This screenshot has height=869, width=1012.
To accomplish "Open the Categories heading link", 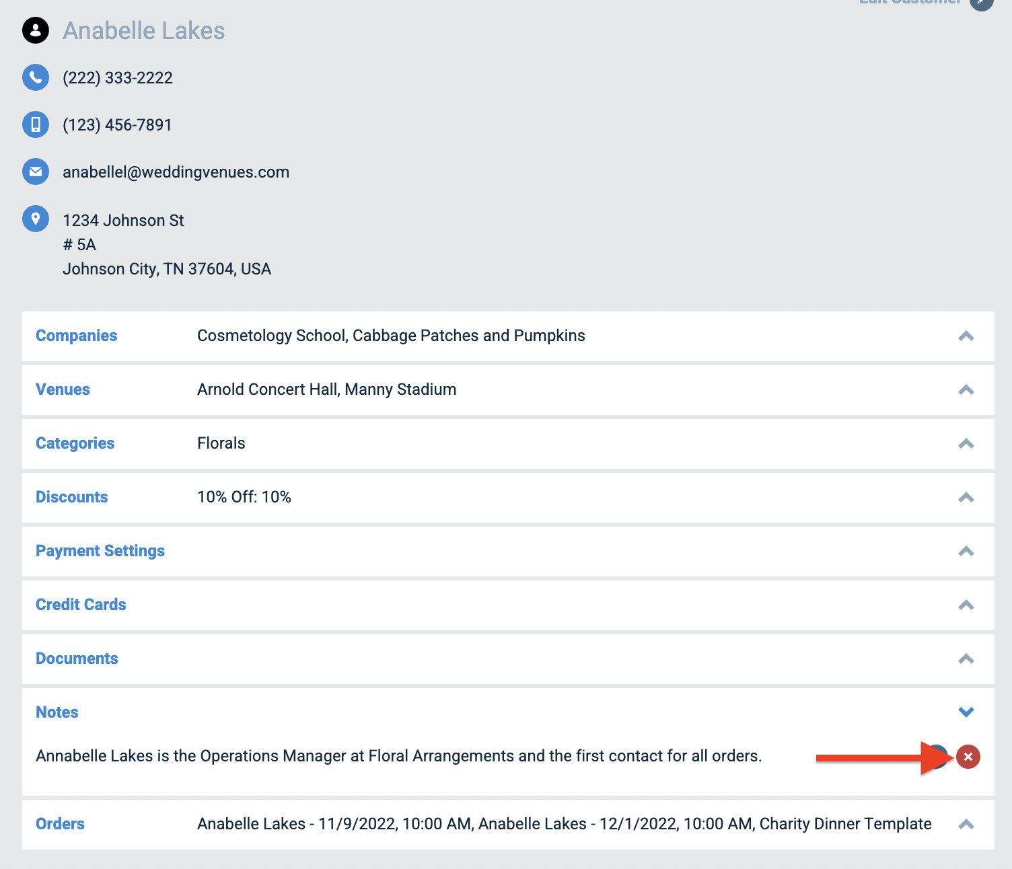I will click(x=75, y=443).
